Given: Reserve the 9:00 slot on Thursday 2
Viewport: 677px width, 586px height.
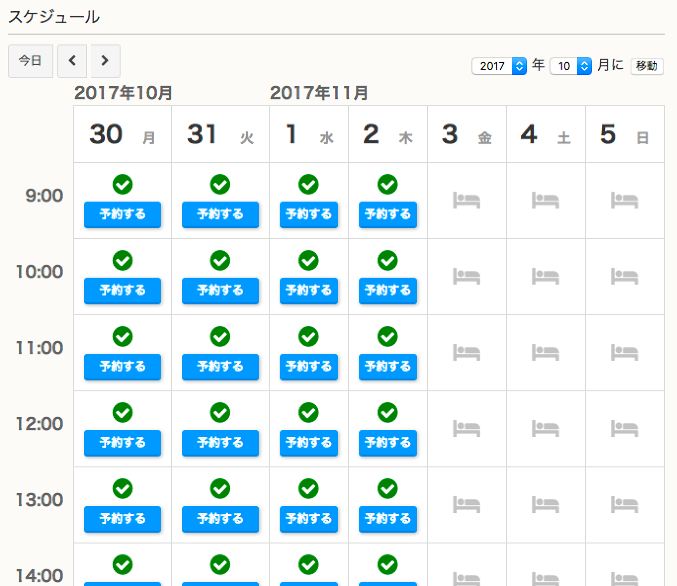Looking at the screenshot, I should tap(388, 214).
